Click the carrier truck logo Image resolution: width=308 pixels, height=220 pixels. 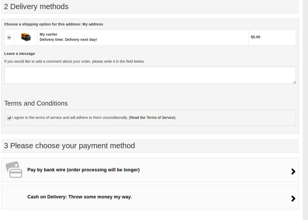click(x=25, y=37)
